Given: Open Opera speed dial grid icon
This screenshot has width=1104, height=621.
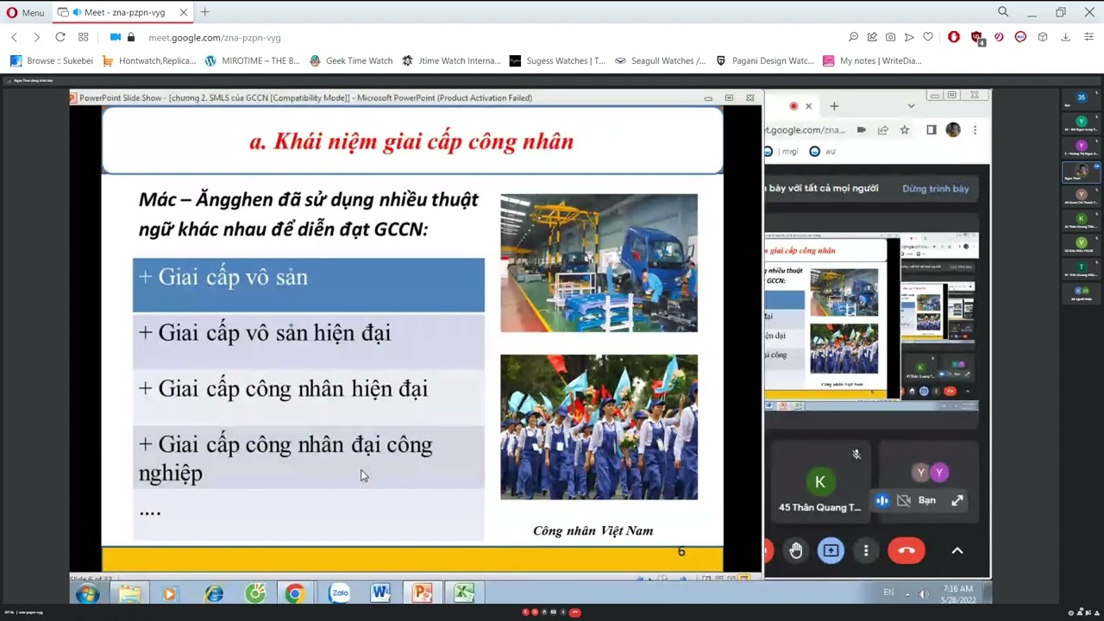Looking at the screenshot, I should (84, 37).
